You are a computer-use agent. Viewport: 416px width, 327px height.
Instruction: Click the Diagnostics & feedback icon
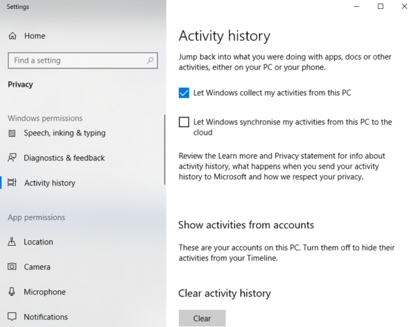12,158
